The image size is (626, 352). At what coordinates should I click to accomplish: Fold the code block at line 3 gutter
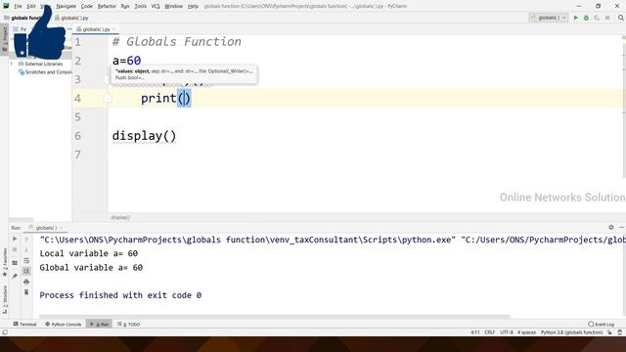pyautogui.click(x=107, y=80)
